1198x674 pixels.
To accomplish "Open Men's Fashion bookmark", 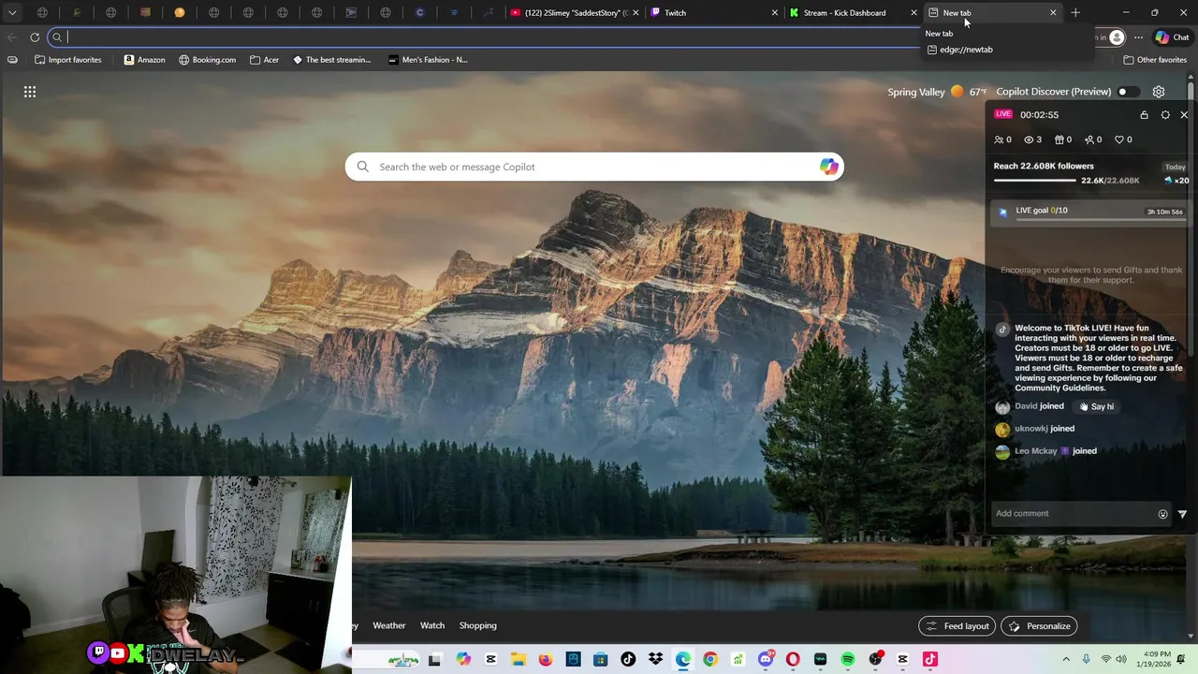I will click(x=428, y=60).
